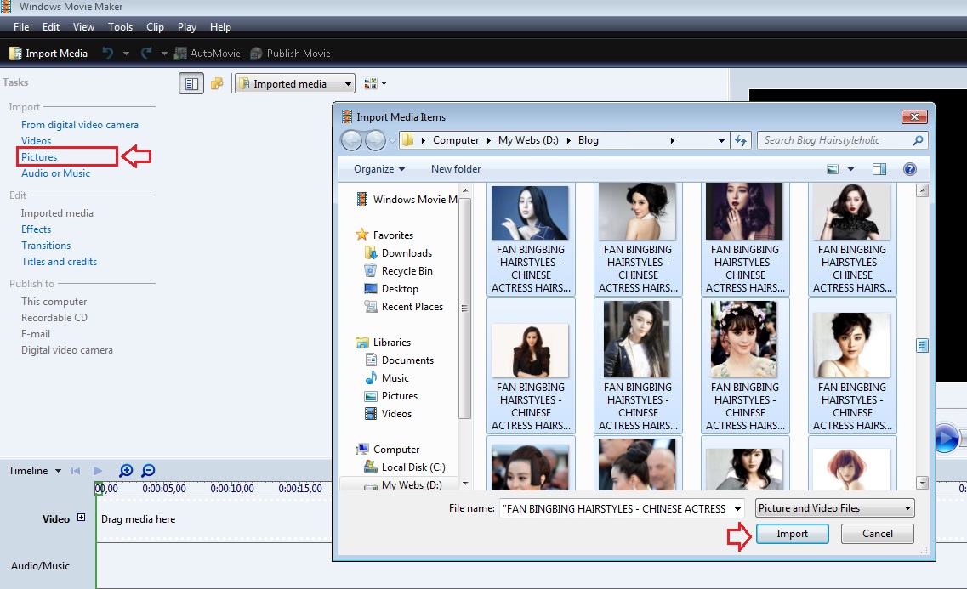This screenshot has width=967, height=589.
Task: Click the timeline rewind icon
Action: point(76,471)
